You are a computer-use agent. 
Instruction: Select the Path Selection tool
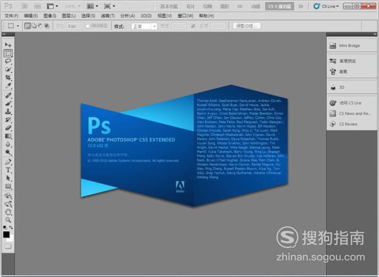tap(8, 178)
